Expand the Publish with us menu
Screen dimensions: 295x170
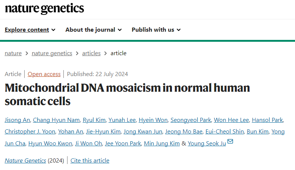coord(156,30)
